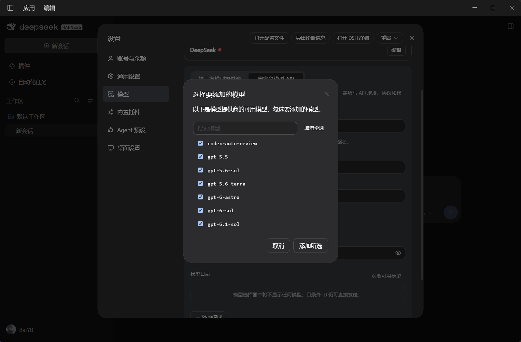The image size is (521, 342).
Task: Click the deepseek logo
Action: [x=44, y=27]
